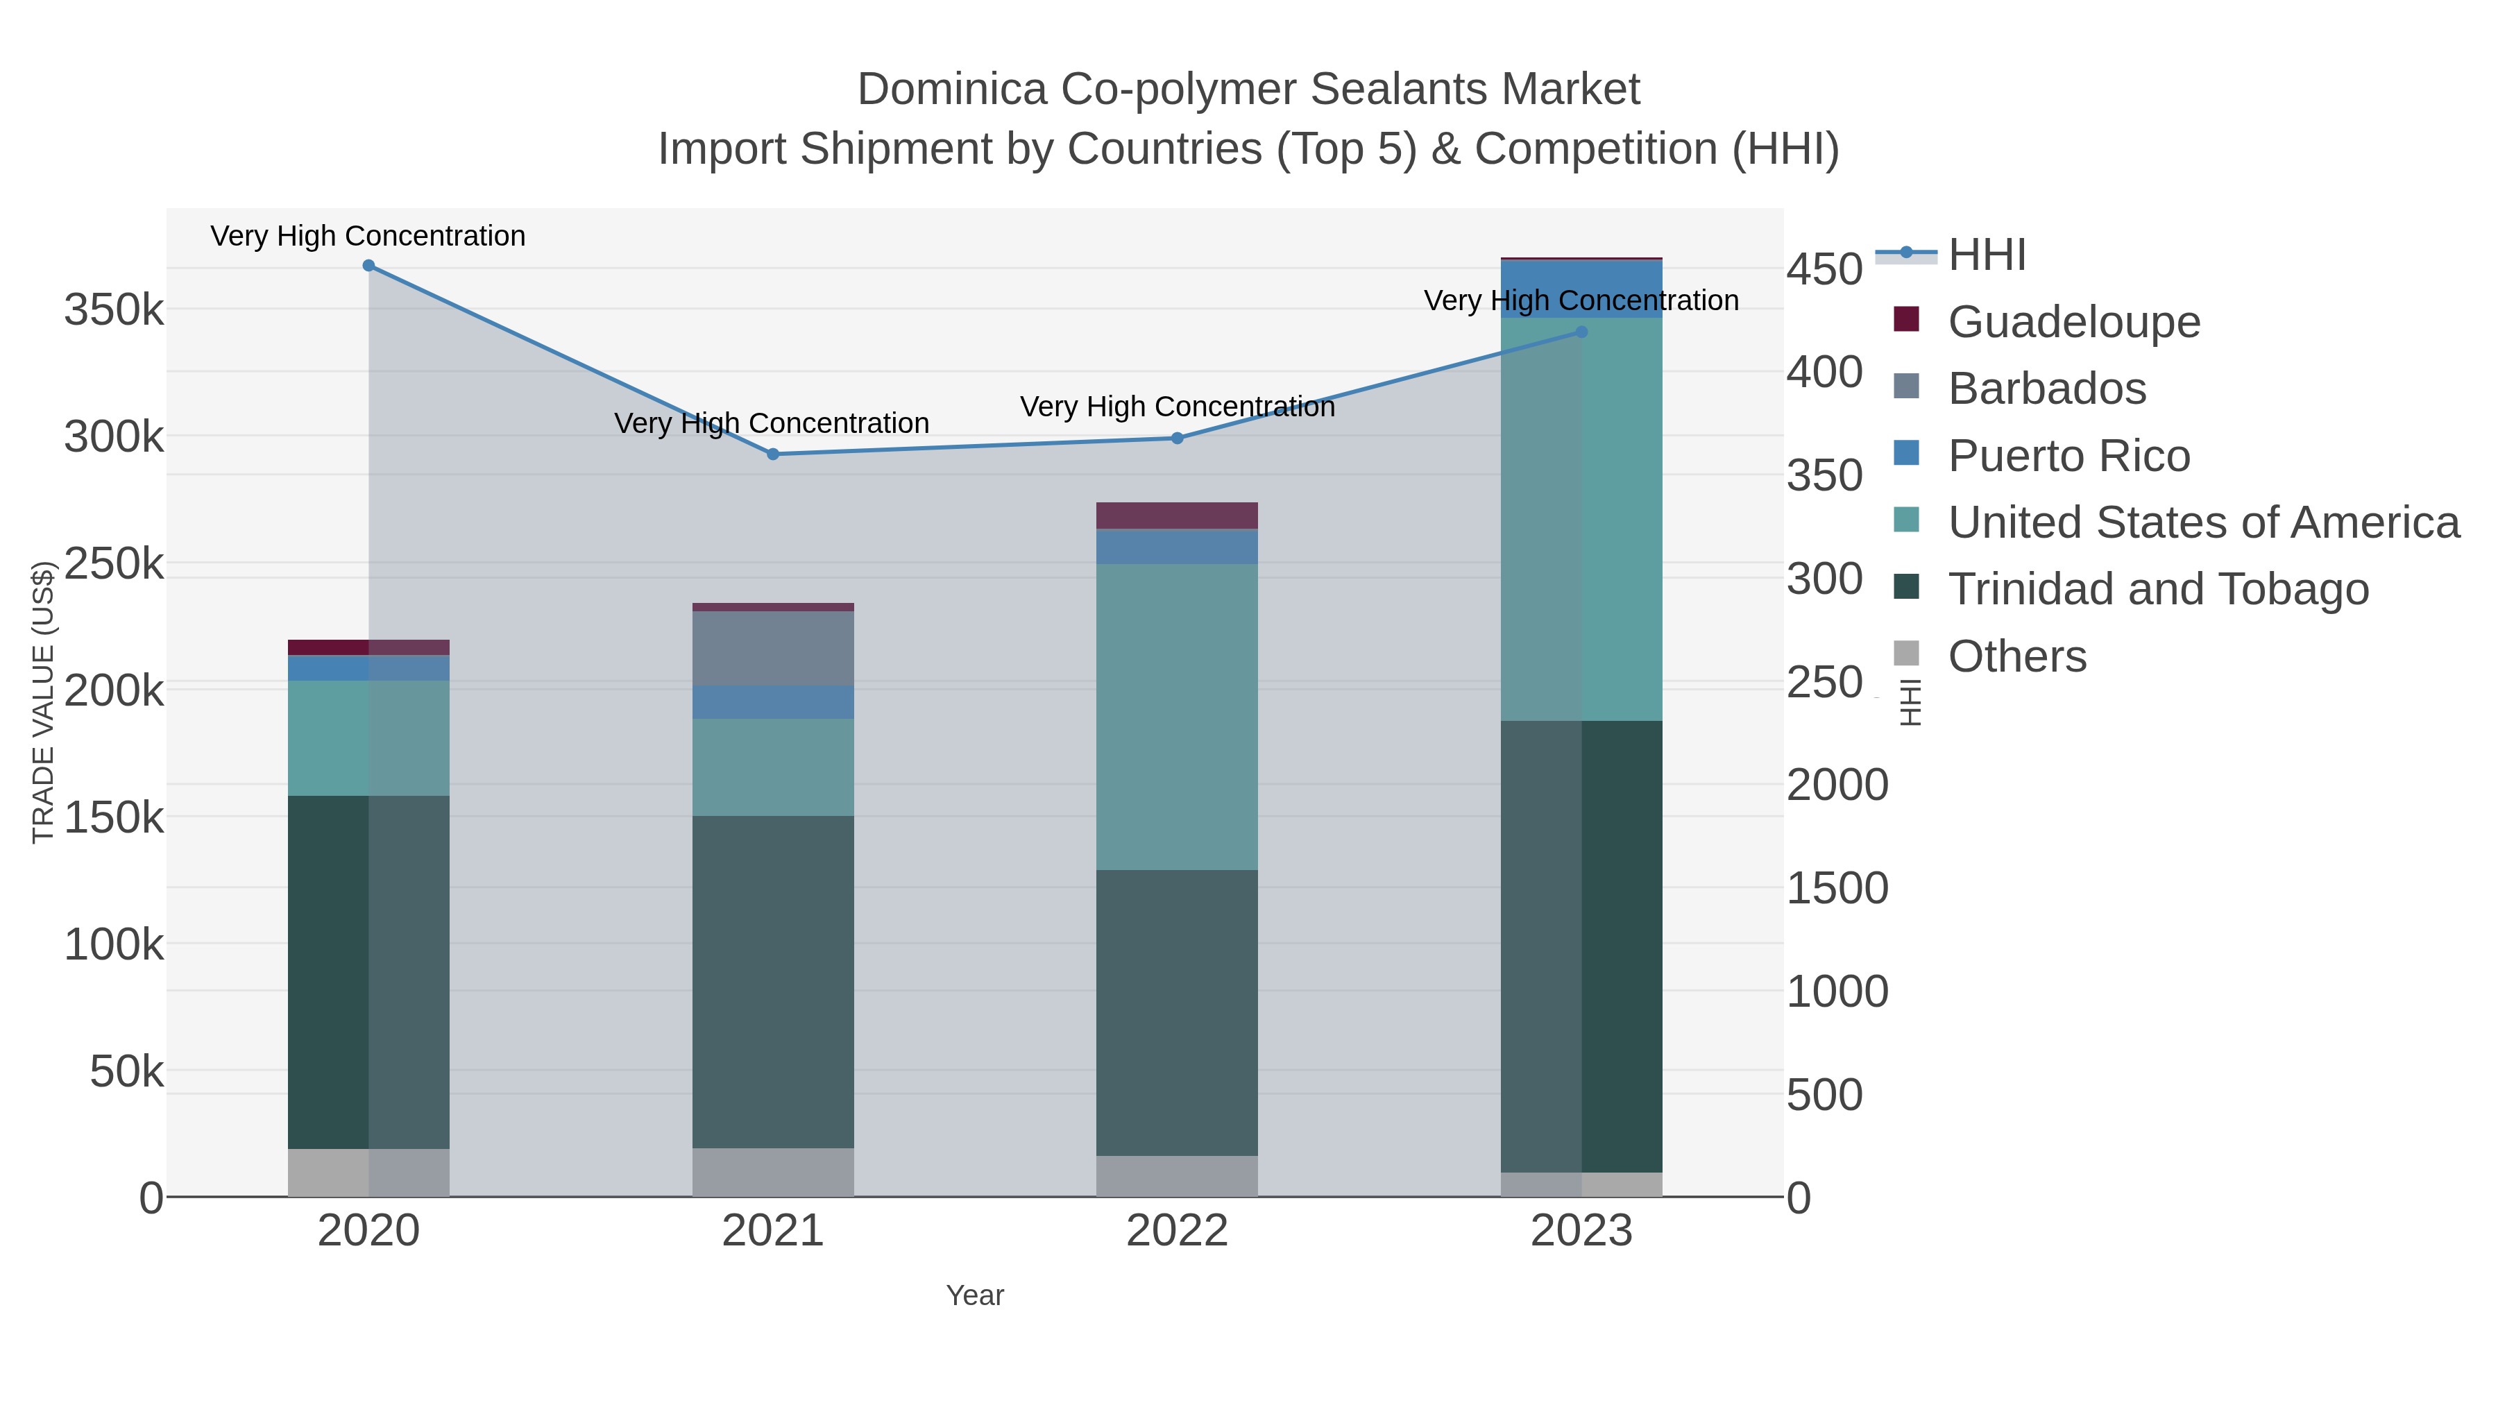Click the Guadeloupe legend label text
Screen dimensions: 2498x1405
2074,322
